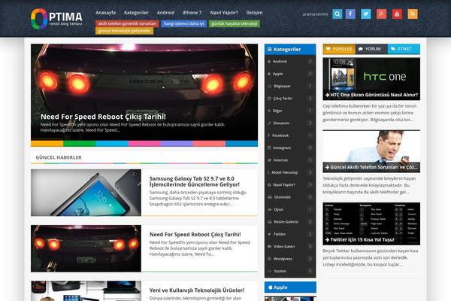Image resolution: width=451 pixels, height=301 pixels.
Task: Open the Nasıl Yapılır? menu item
Action: [224, 13]
